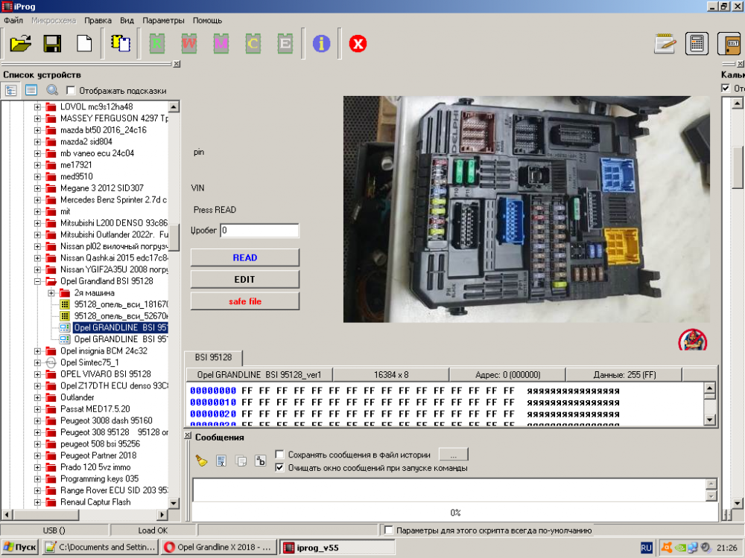Select the 'BSI 95128' tab

point(213,357)
